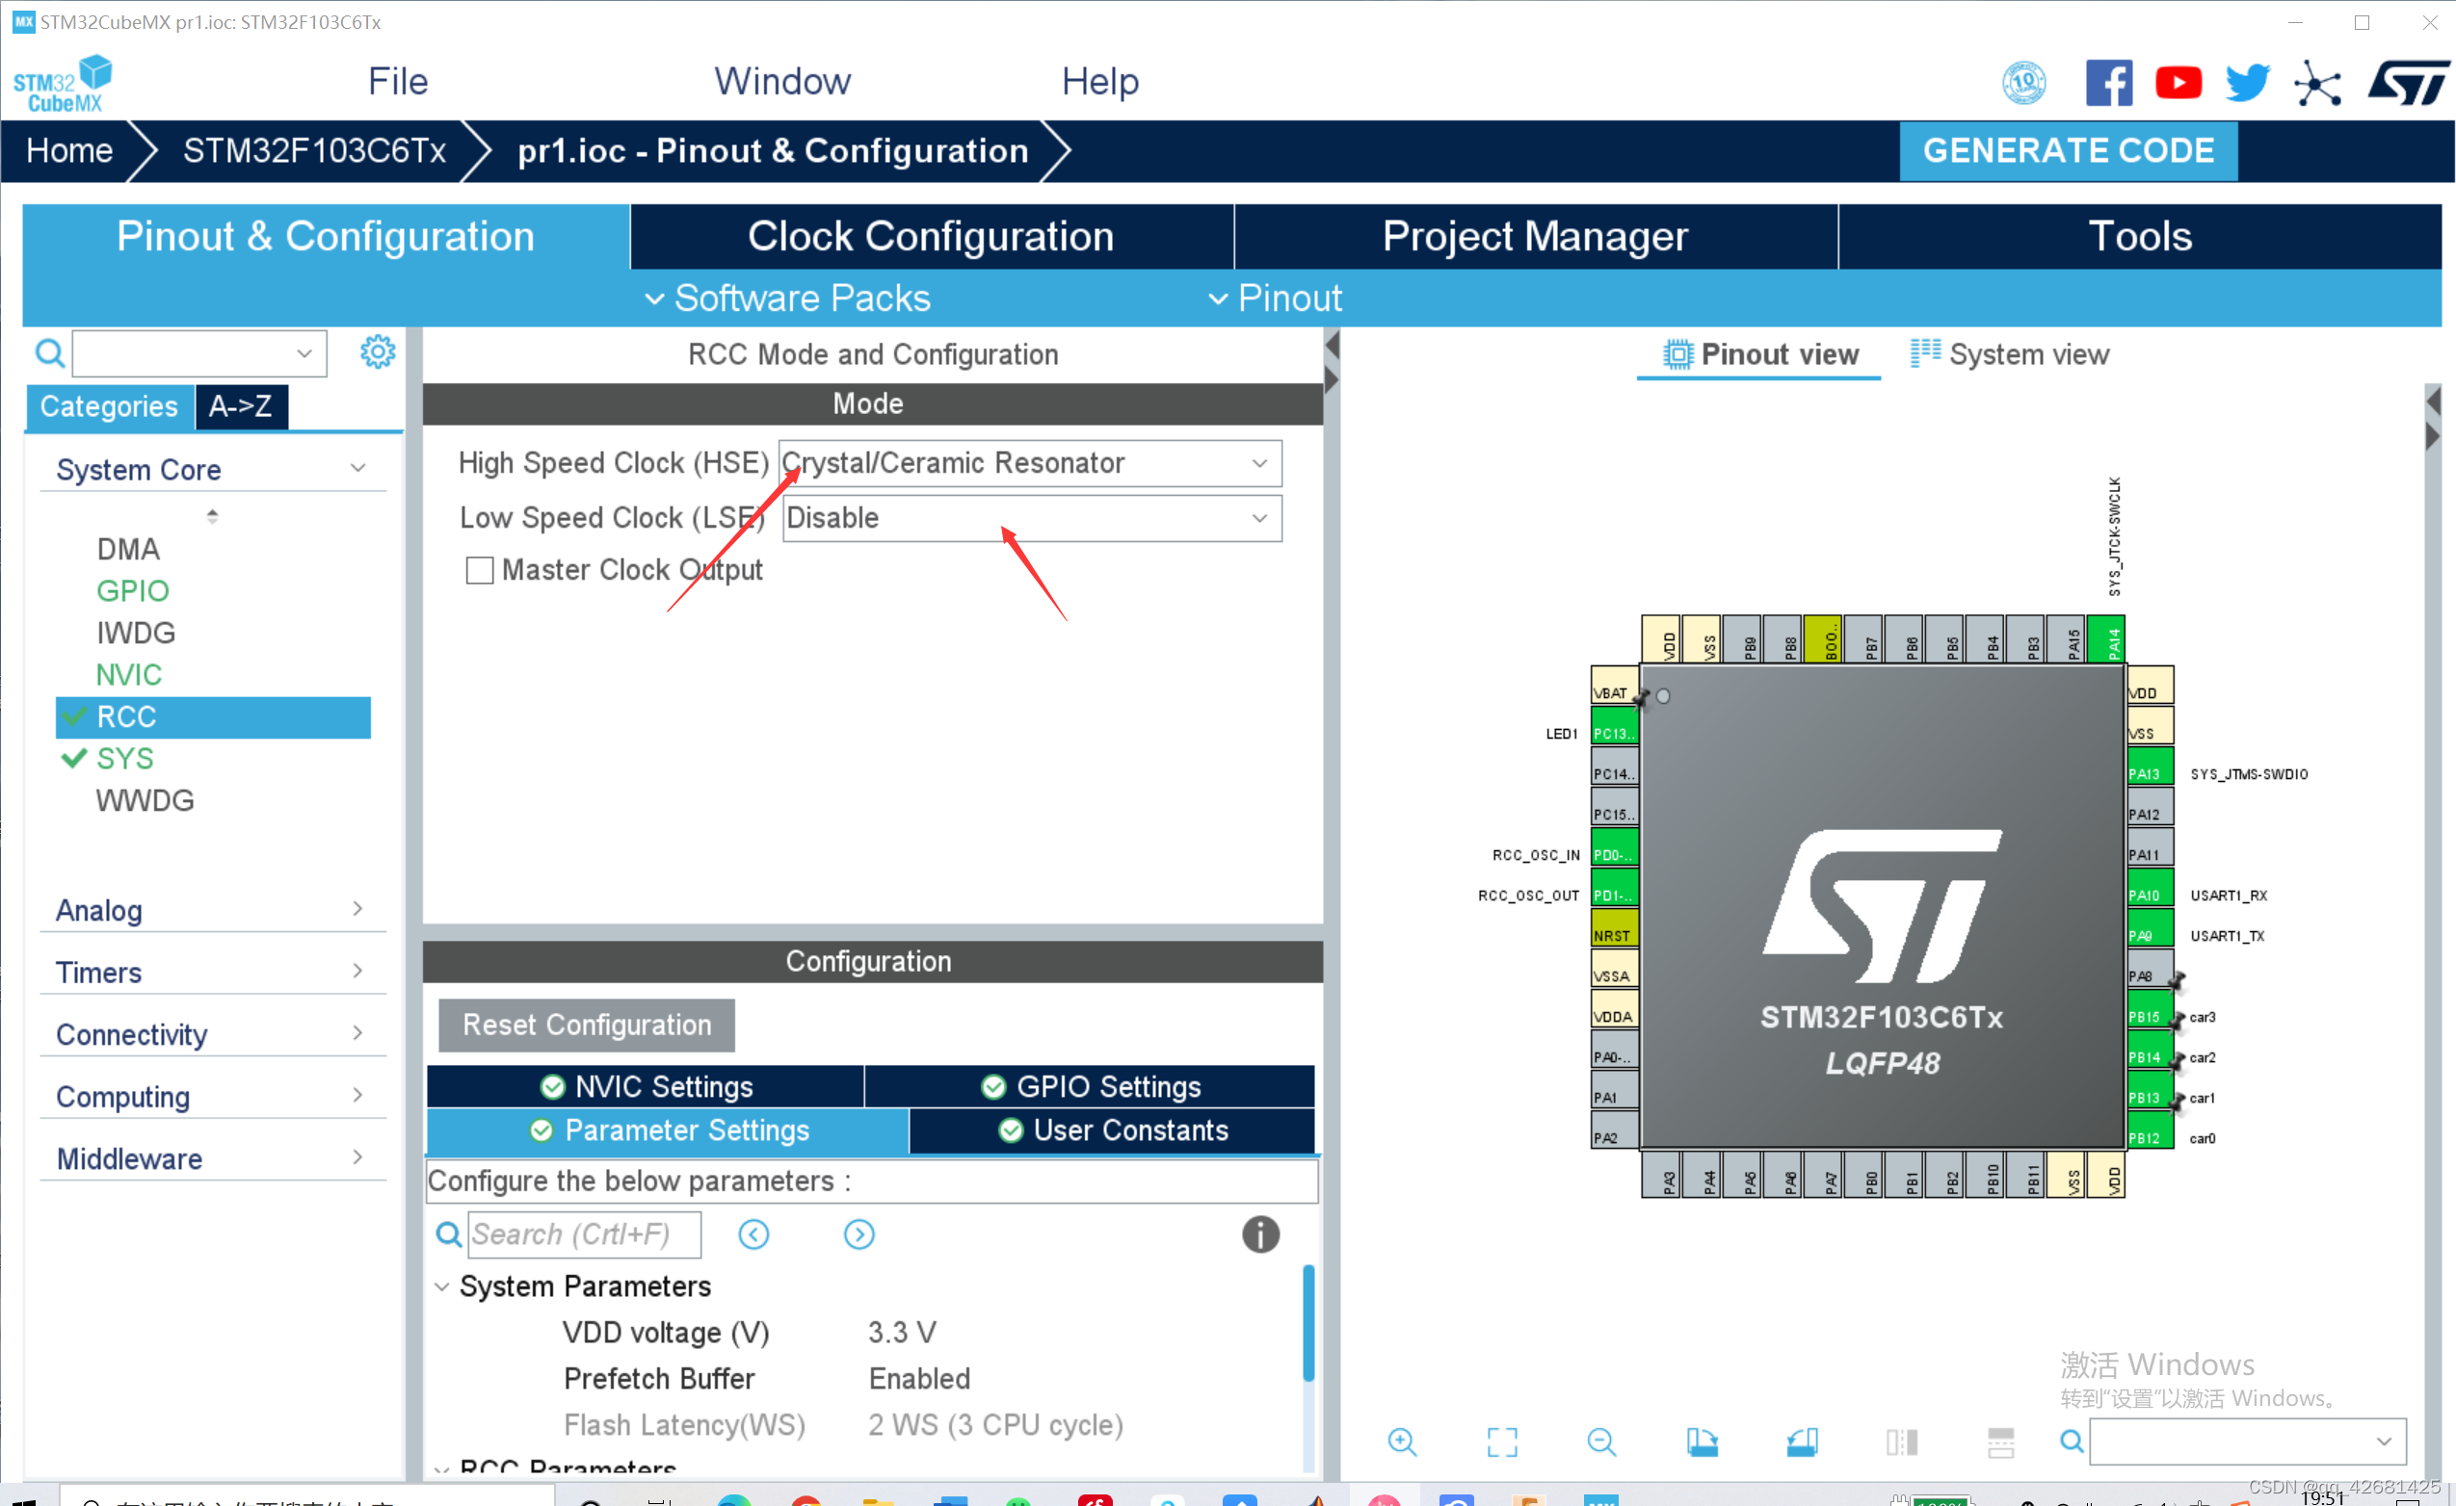Click the info icon in parameter search bar
Screen dimensions: 2456x1506
[1261, 1233]
